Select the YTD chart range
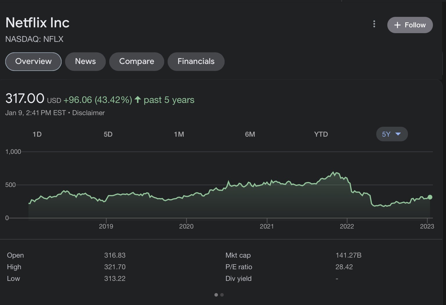 (x=321, y=134)
